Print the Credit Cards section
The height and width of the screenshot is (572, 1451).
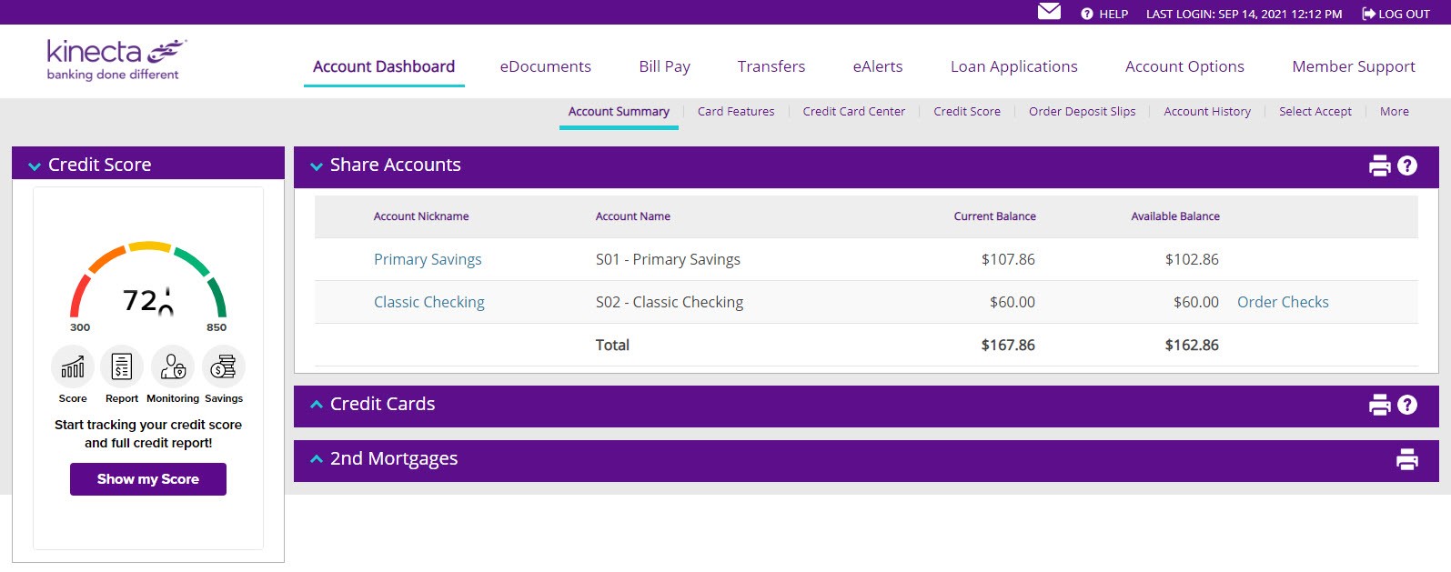(x=1379, y=405)
